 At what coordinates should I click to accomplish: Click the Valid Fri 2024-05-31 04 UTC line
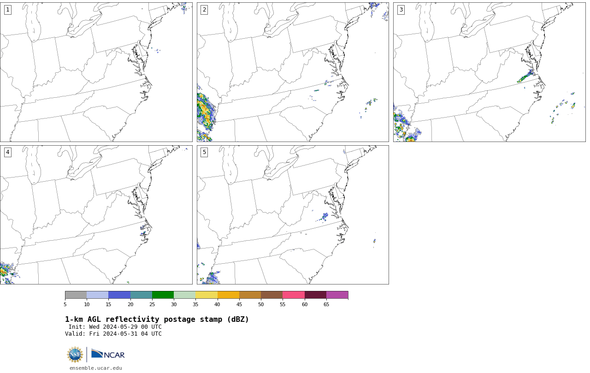[x=113, y=334]
